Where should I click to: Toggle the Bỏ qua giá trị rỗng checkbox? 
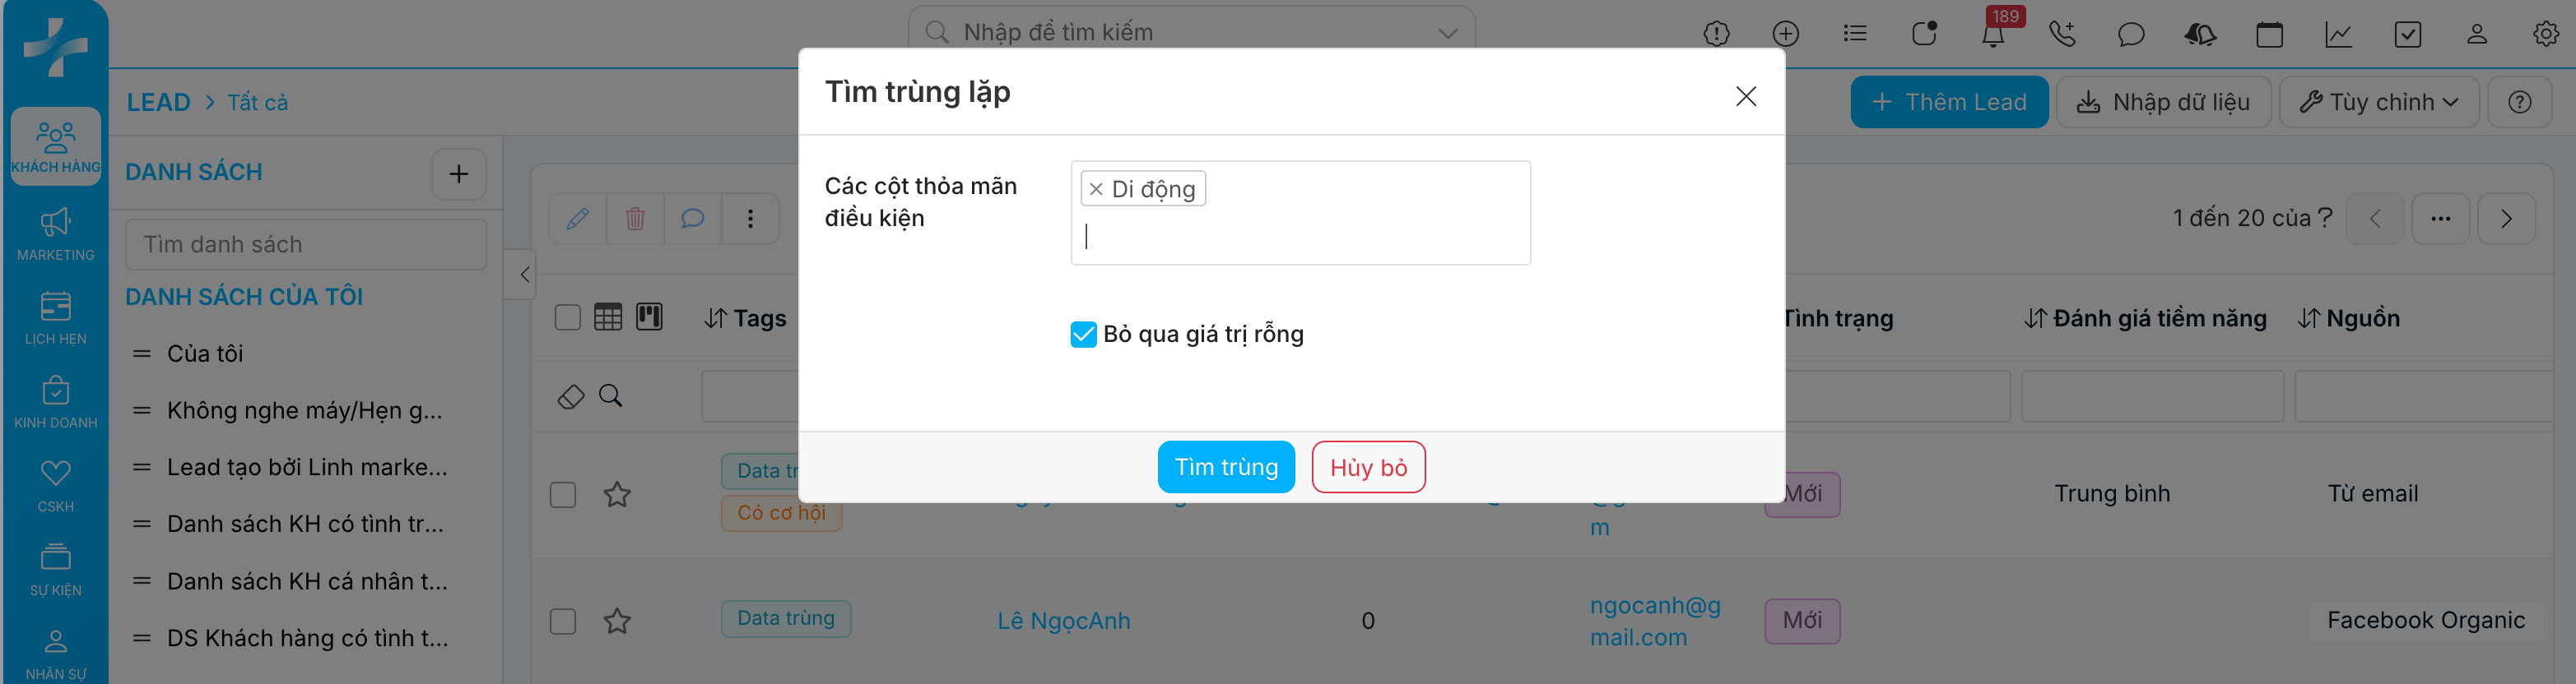1083,335
